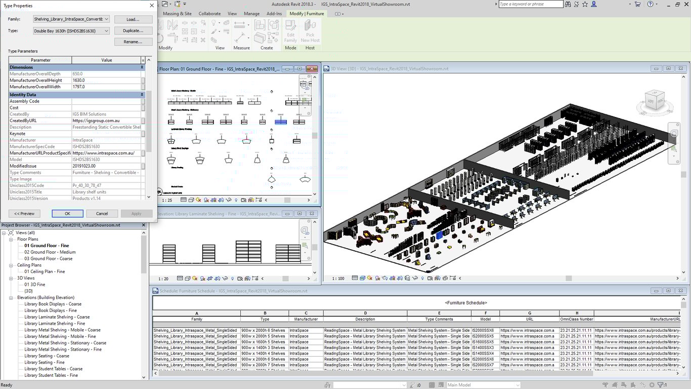Open the Collaborate ribbon tab
This screenshot has height=389, width=691.
209,14
